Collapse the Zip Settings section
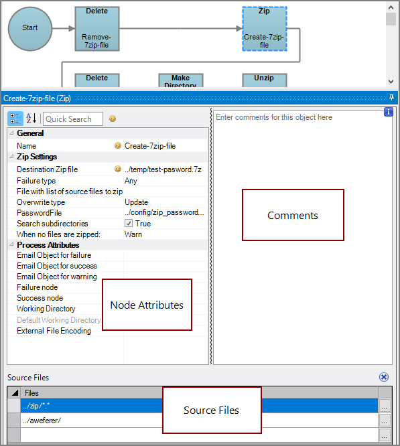The height and width of the screenshot is (446, 400). click(x=11, y=157)
